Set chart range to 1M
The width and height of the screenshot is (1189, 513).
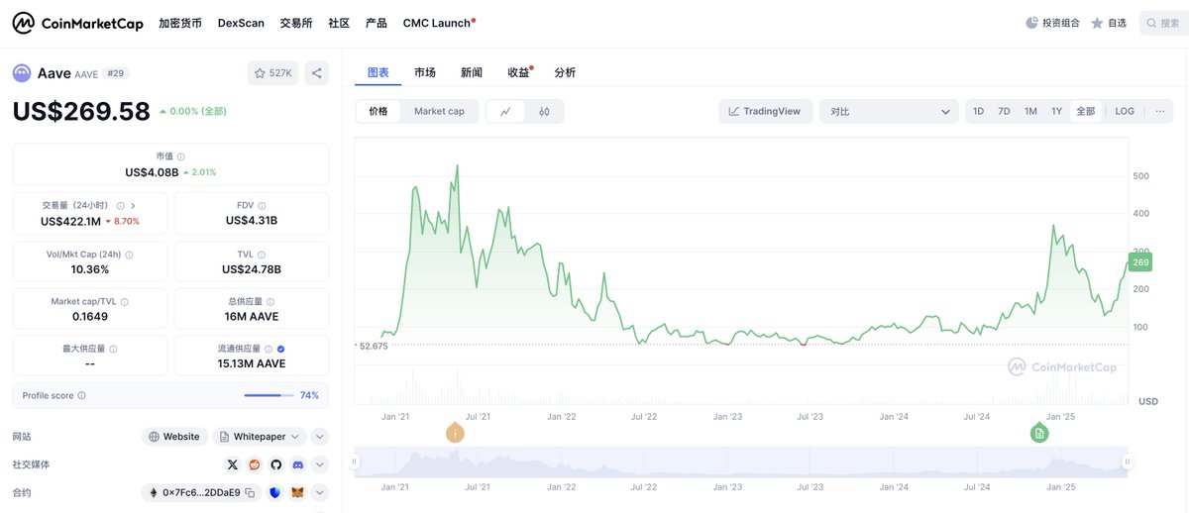tap(1030, 111)
